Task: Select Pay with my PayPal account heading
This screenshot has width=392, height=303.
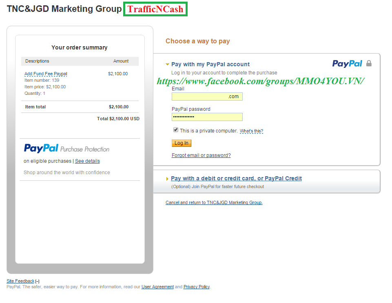Action: (x=210, y=64)
